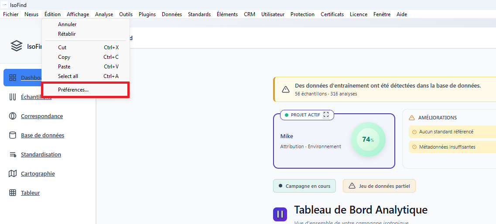Viewport: 496px width, 224px height.
Task: Click the clock icon by Métadonnées insuffisantes
Action: tap(414, 147)
